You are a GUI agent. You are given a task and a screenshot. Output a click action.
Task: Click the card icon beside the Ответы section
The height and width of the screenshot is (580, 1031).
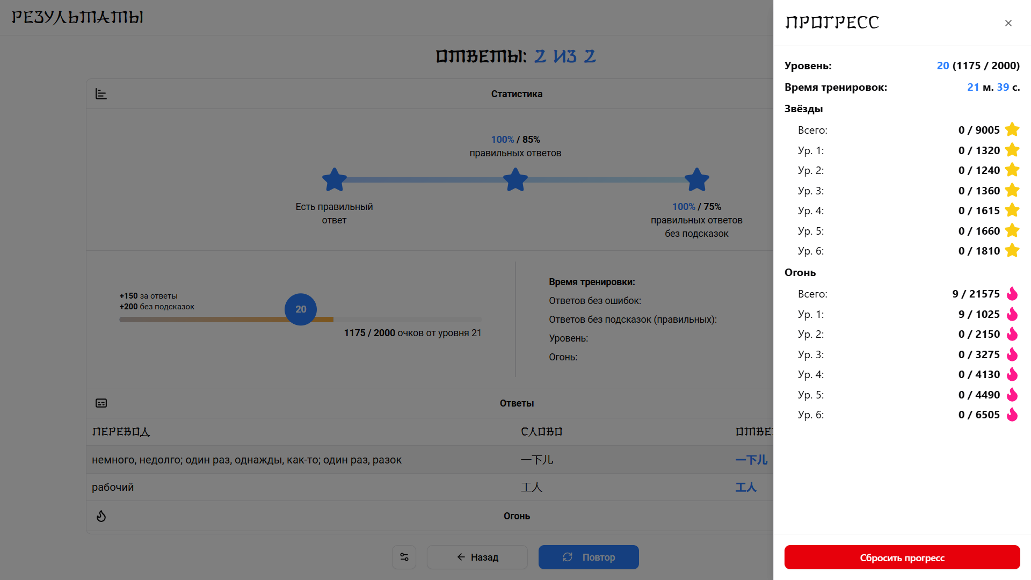pos(101,403)
